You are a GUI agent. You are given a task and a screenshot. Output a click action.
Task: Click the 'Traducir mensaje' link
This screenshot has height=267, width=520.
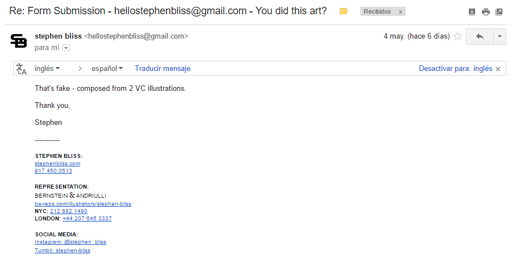pyautogui.click(x=163, y=69)
